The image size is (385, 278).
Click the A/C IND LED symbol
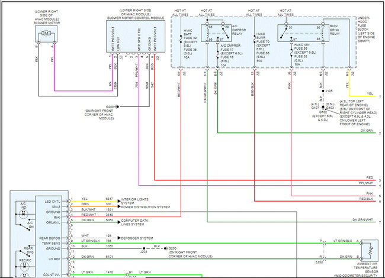pyautogui.click(x=24, y=214)
